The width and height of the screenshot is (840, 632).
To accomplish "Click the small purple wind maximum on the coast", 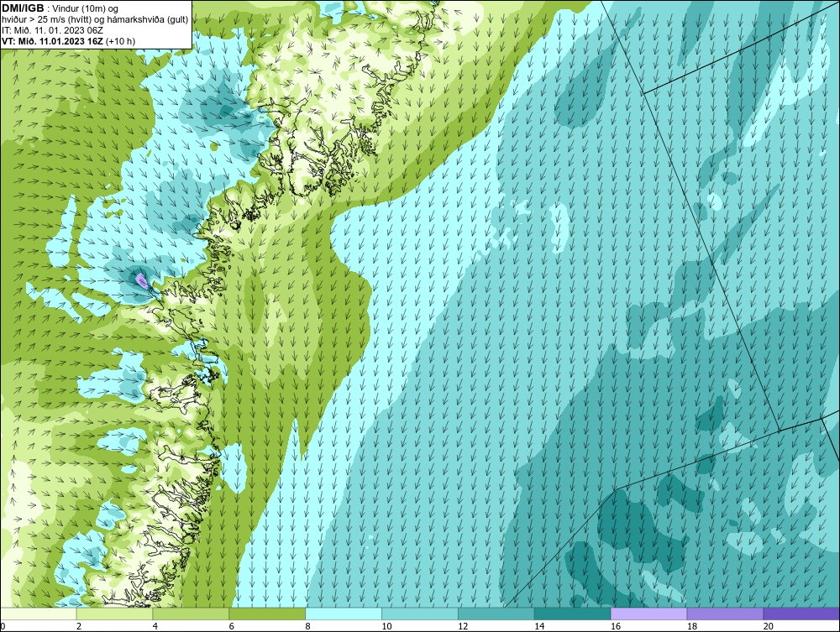I will (141, 280).
